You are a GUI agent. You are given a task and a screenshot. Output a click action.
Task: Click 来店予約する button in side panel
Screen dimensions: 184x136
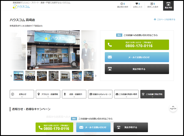[137, 69]
